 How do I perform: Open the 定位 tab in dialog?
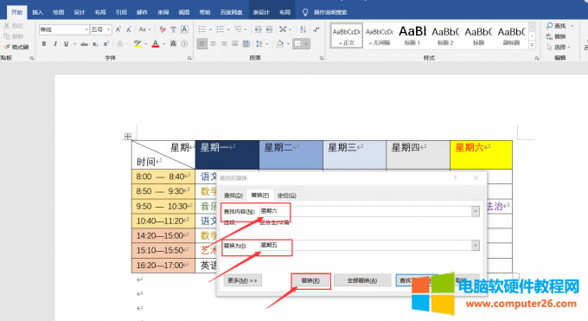coord(287,196)
